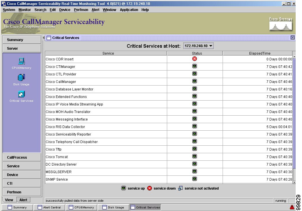Sort by the ElapsedTime column header
Viewport: 302px width, 211px height.
tap(258, 53)
